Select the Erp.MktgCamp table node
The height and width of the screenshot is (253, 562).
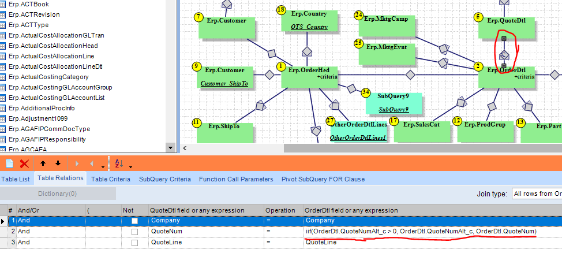[387, 26]
